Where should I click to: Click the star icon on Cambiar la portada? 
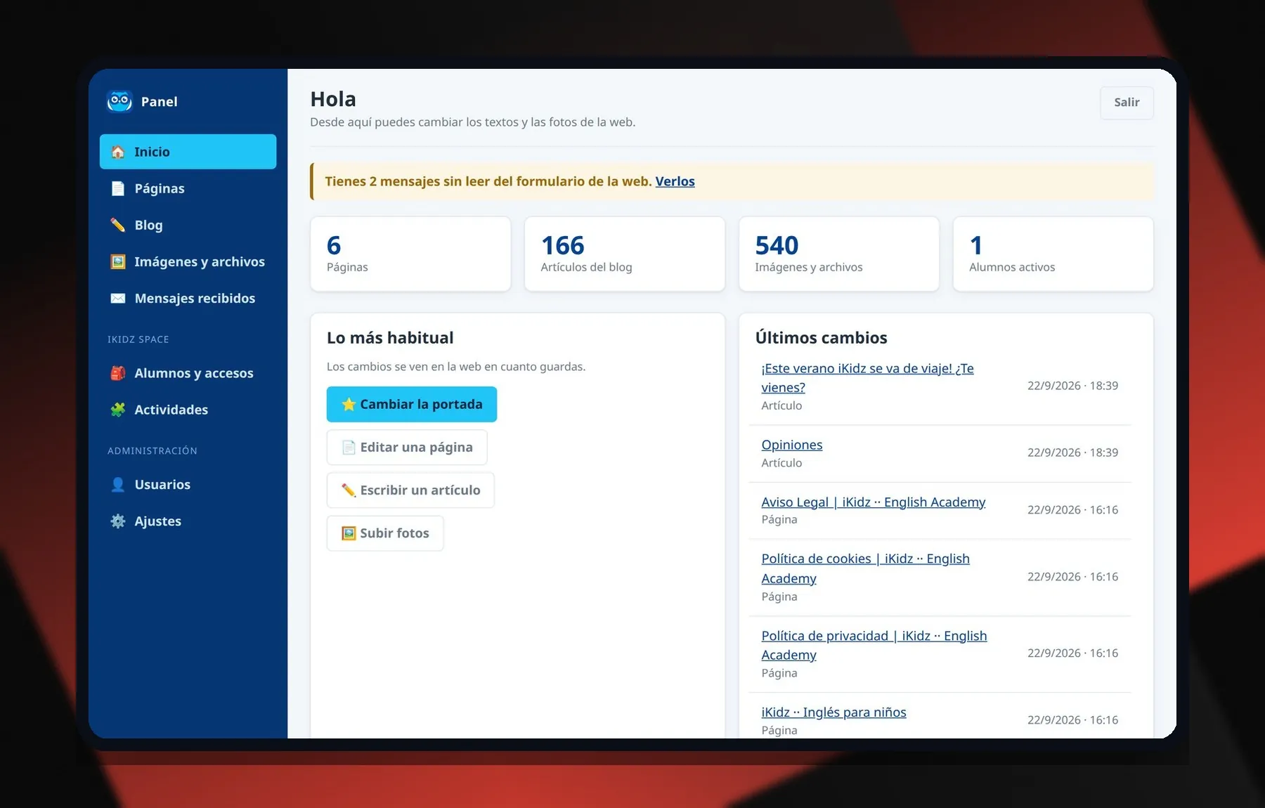click(x=349, y=404)
